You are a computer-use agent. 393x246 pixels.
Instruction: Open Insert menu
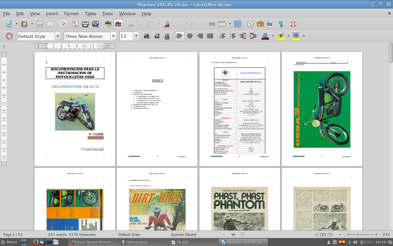coord(52,14)
